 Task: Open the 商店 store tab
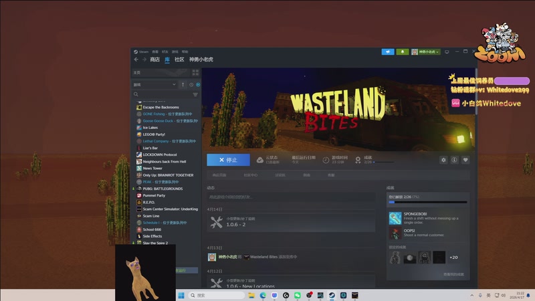[x=155, y=60]
